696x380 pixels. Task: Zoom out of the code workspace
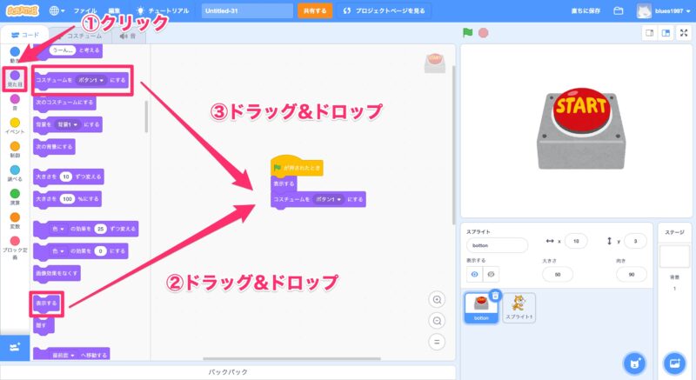point(438,320)
